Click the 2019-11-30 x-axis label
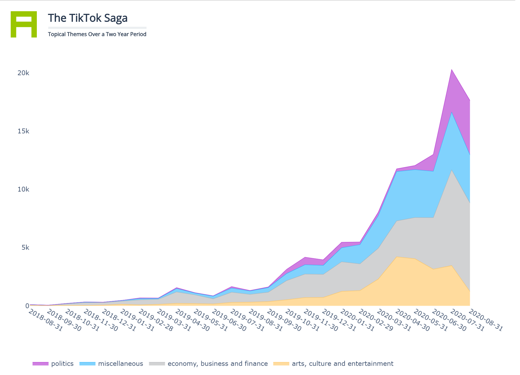 [x=321, y=320]
